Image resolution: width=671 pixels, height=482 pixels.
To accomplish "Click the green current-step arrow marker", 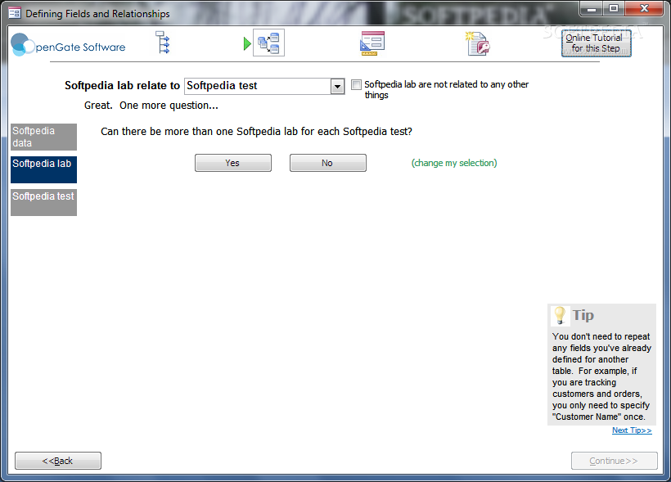I will click(247, 43).
